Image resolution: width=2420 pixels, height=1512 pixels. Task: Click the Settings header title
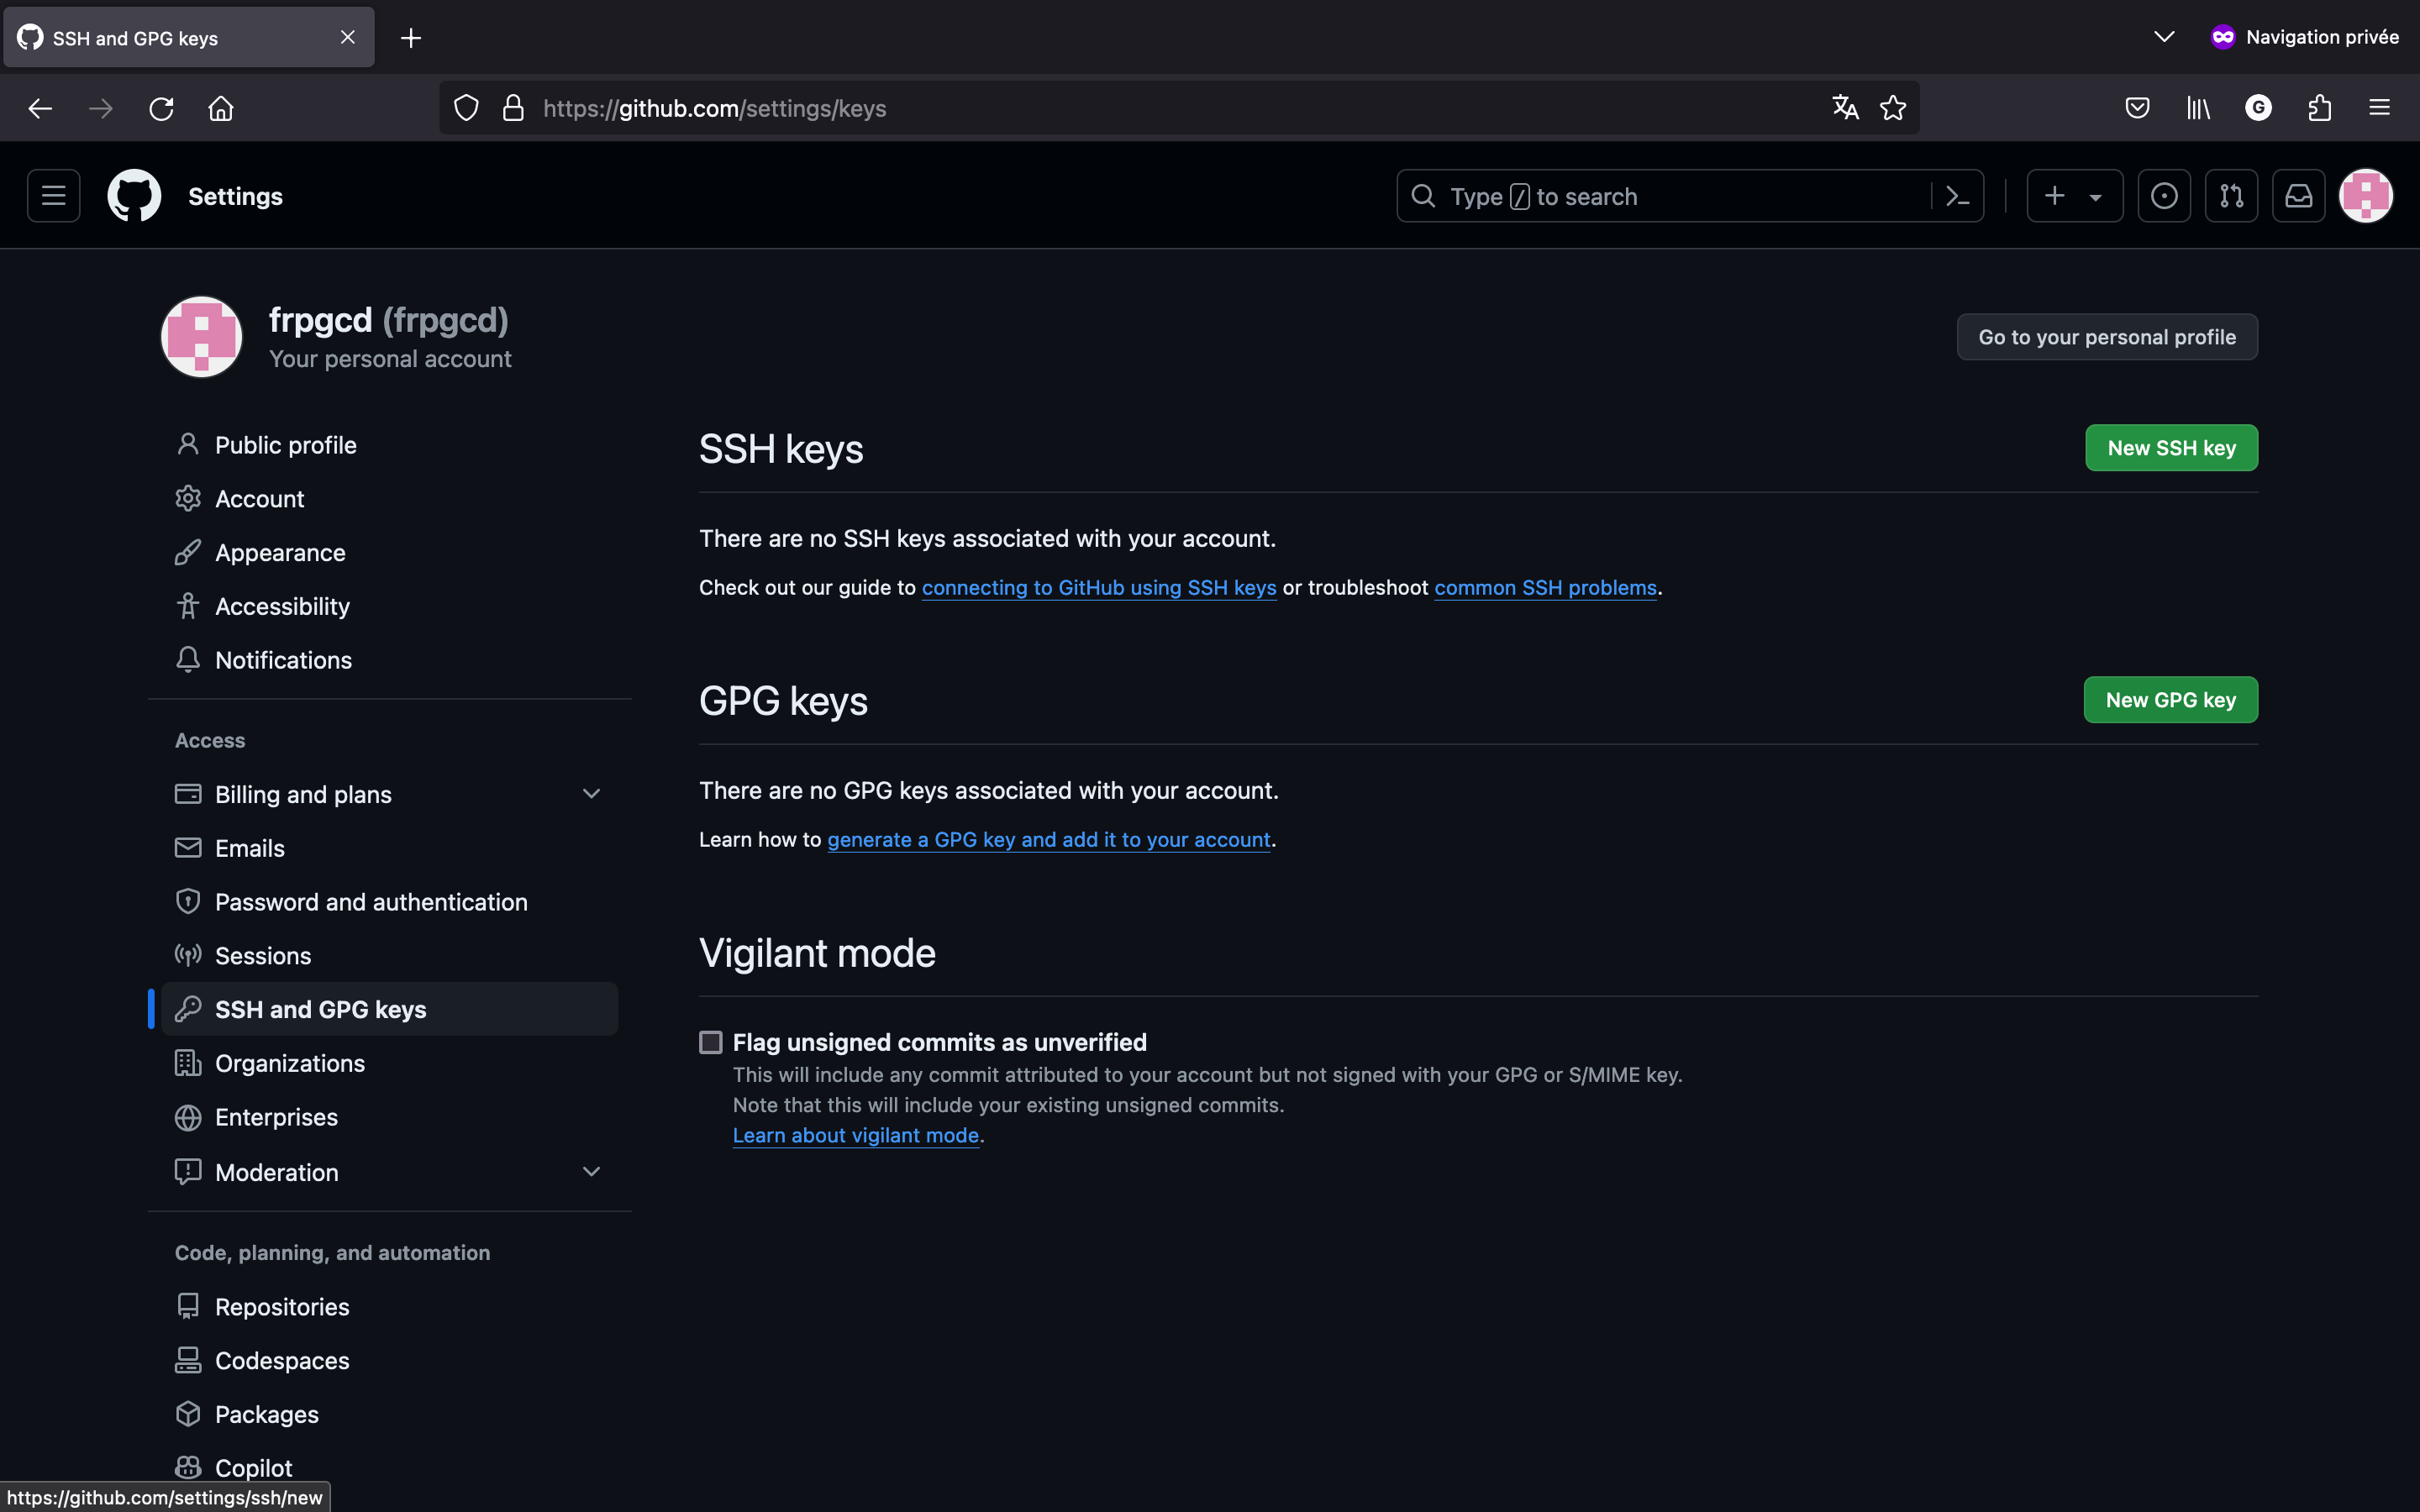(235, 196)
